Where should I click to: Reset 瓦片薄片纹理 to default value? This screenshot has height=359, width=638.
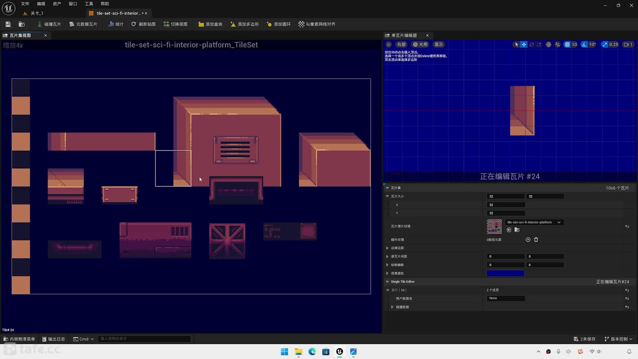point(627,226)
